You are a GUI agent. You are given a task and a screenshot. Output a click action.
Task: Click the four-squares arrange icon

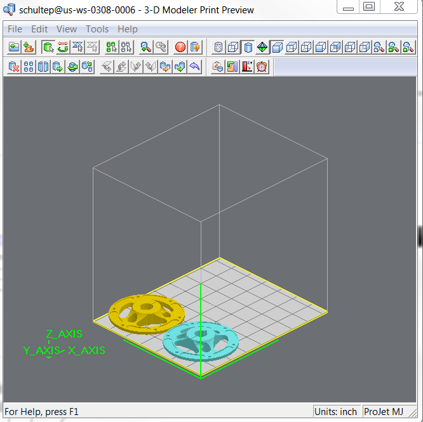pos(29,67)
